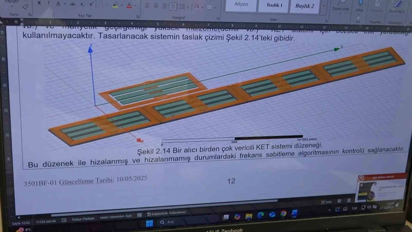Toggle left text alignment
Viewport: 412px width, 232px height.
(147, 6)
